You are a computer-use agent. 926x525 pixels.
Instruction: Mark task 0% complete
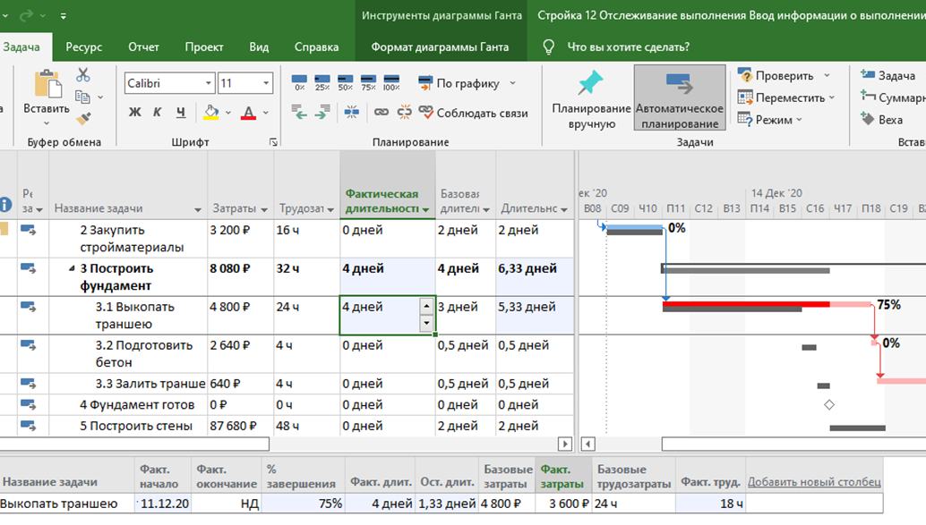[299, 82]
